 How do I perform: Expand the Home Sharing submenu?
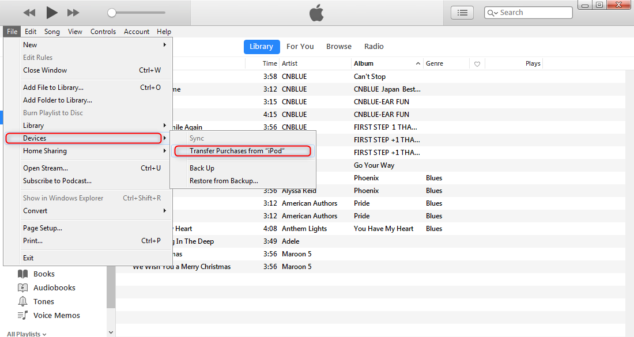(88, 151)
